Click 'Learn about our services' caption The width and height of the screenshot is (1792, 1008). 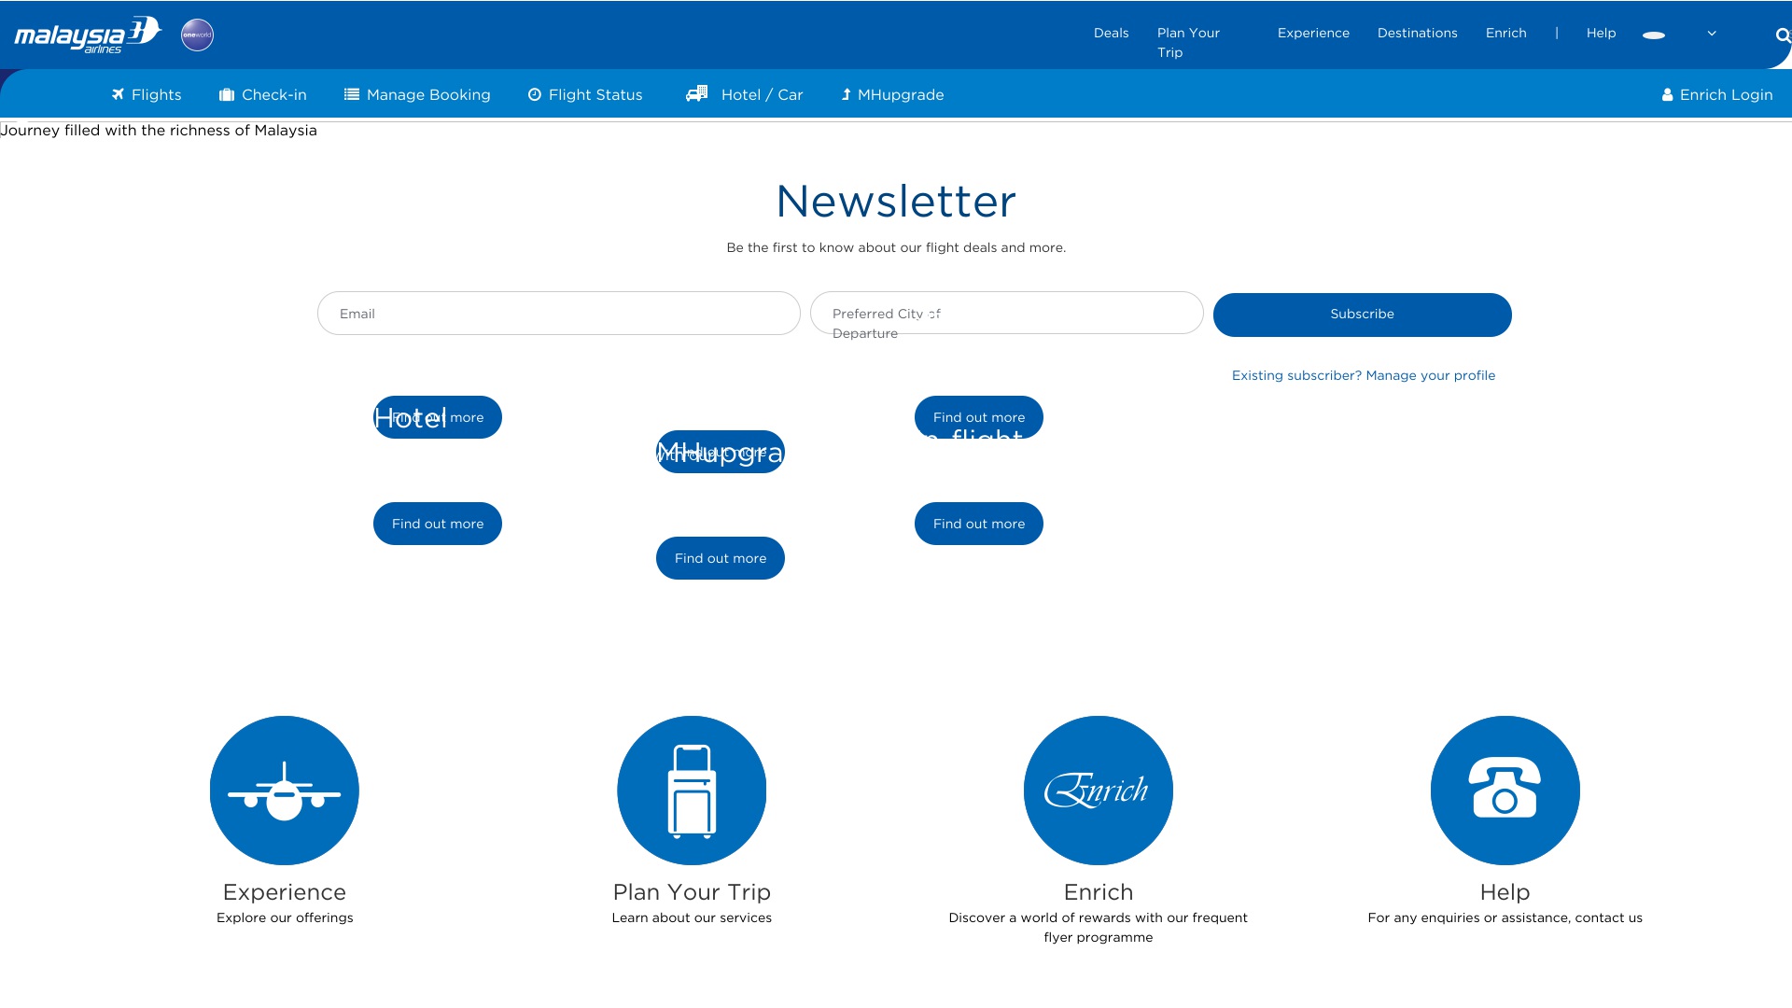692,917
